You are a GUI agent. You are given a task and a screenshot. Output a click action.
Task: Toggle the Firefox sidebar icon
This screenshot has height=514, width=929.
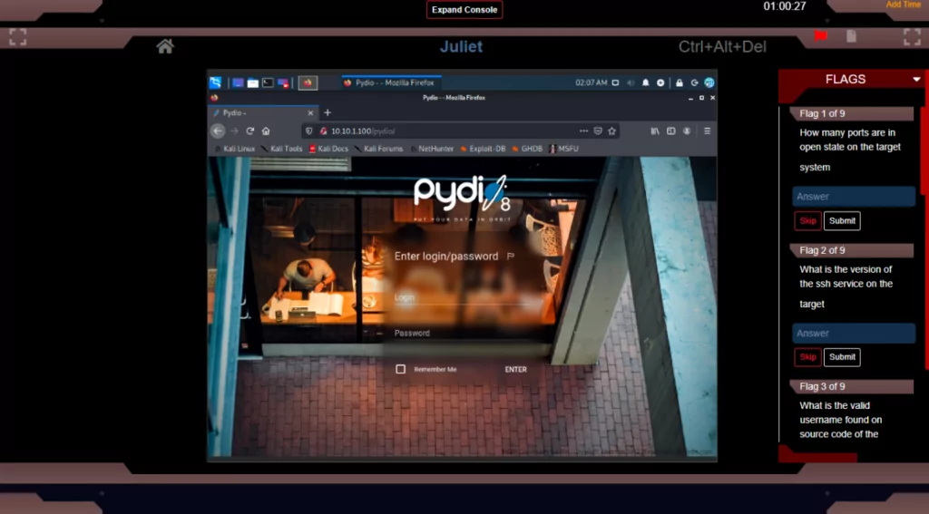(671, 131)
